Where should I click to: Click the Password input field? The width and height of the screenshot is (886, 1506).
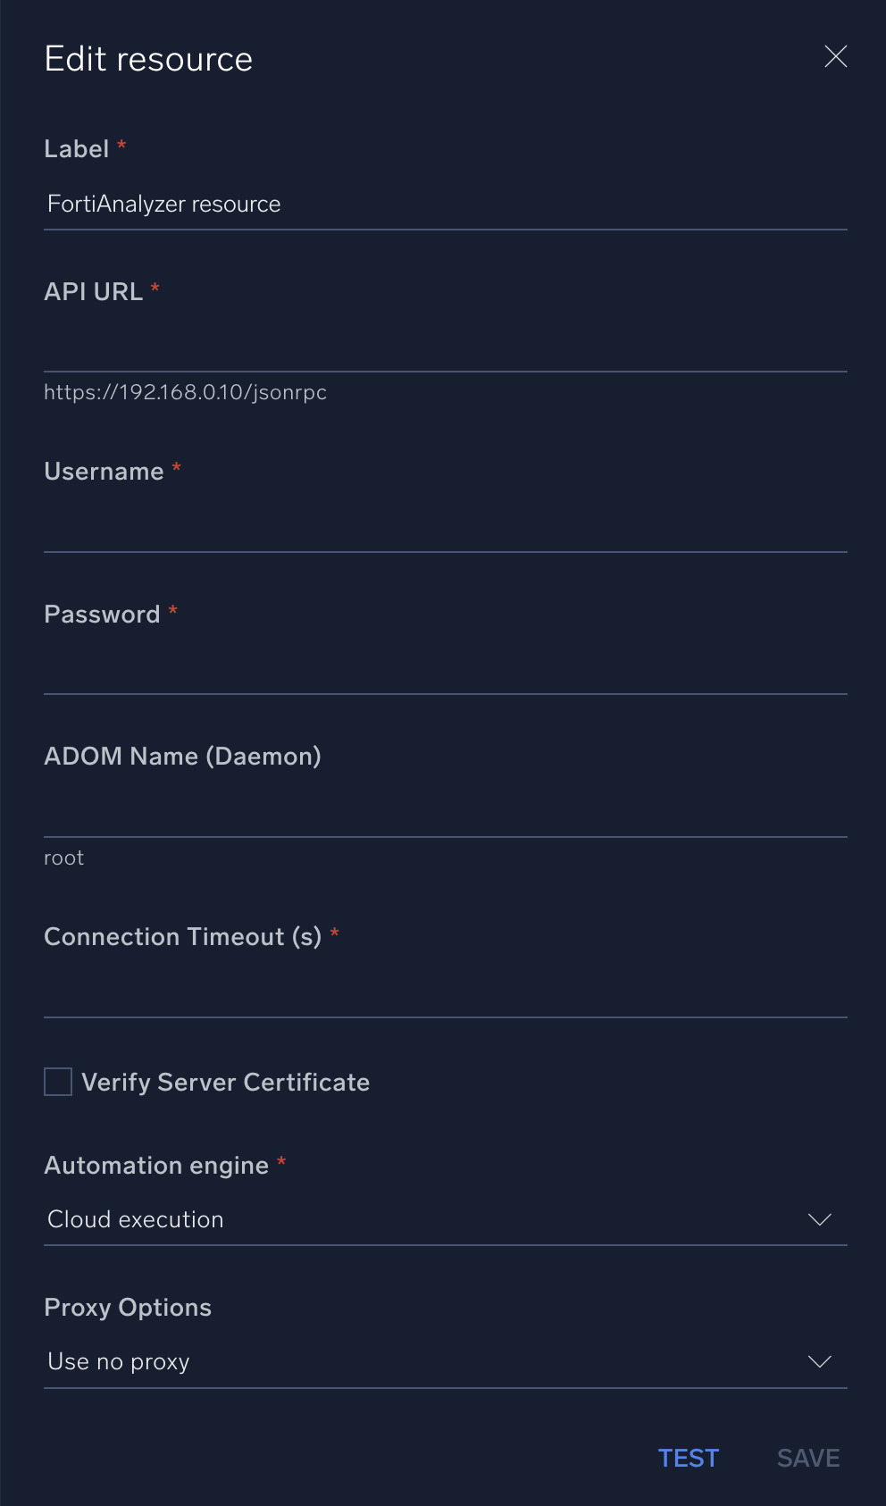click(447, 674)
